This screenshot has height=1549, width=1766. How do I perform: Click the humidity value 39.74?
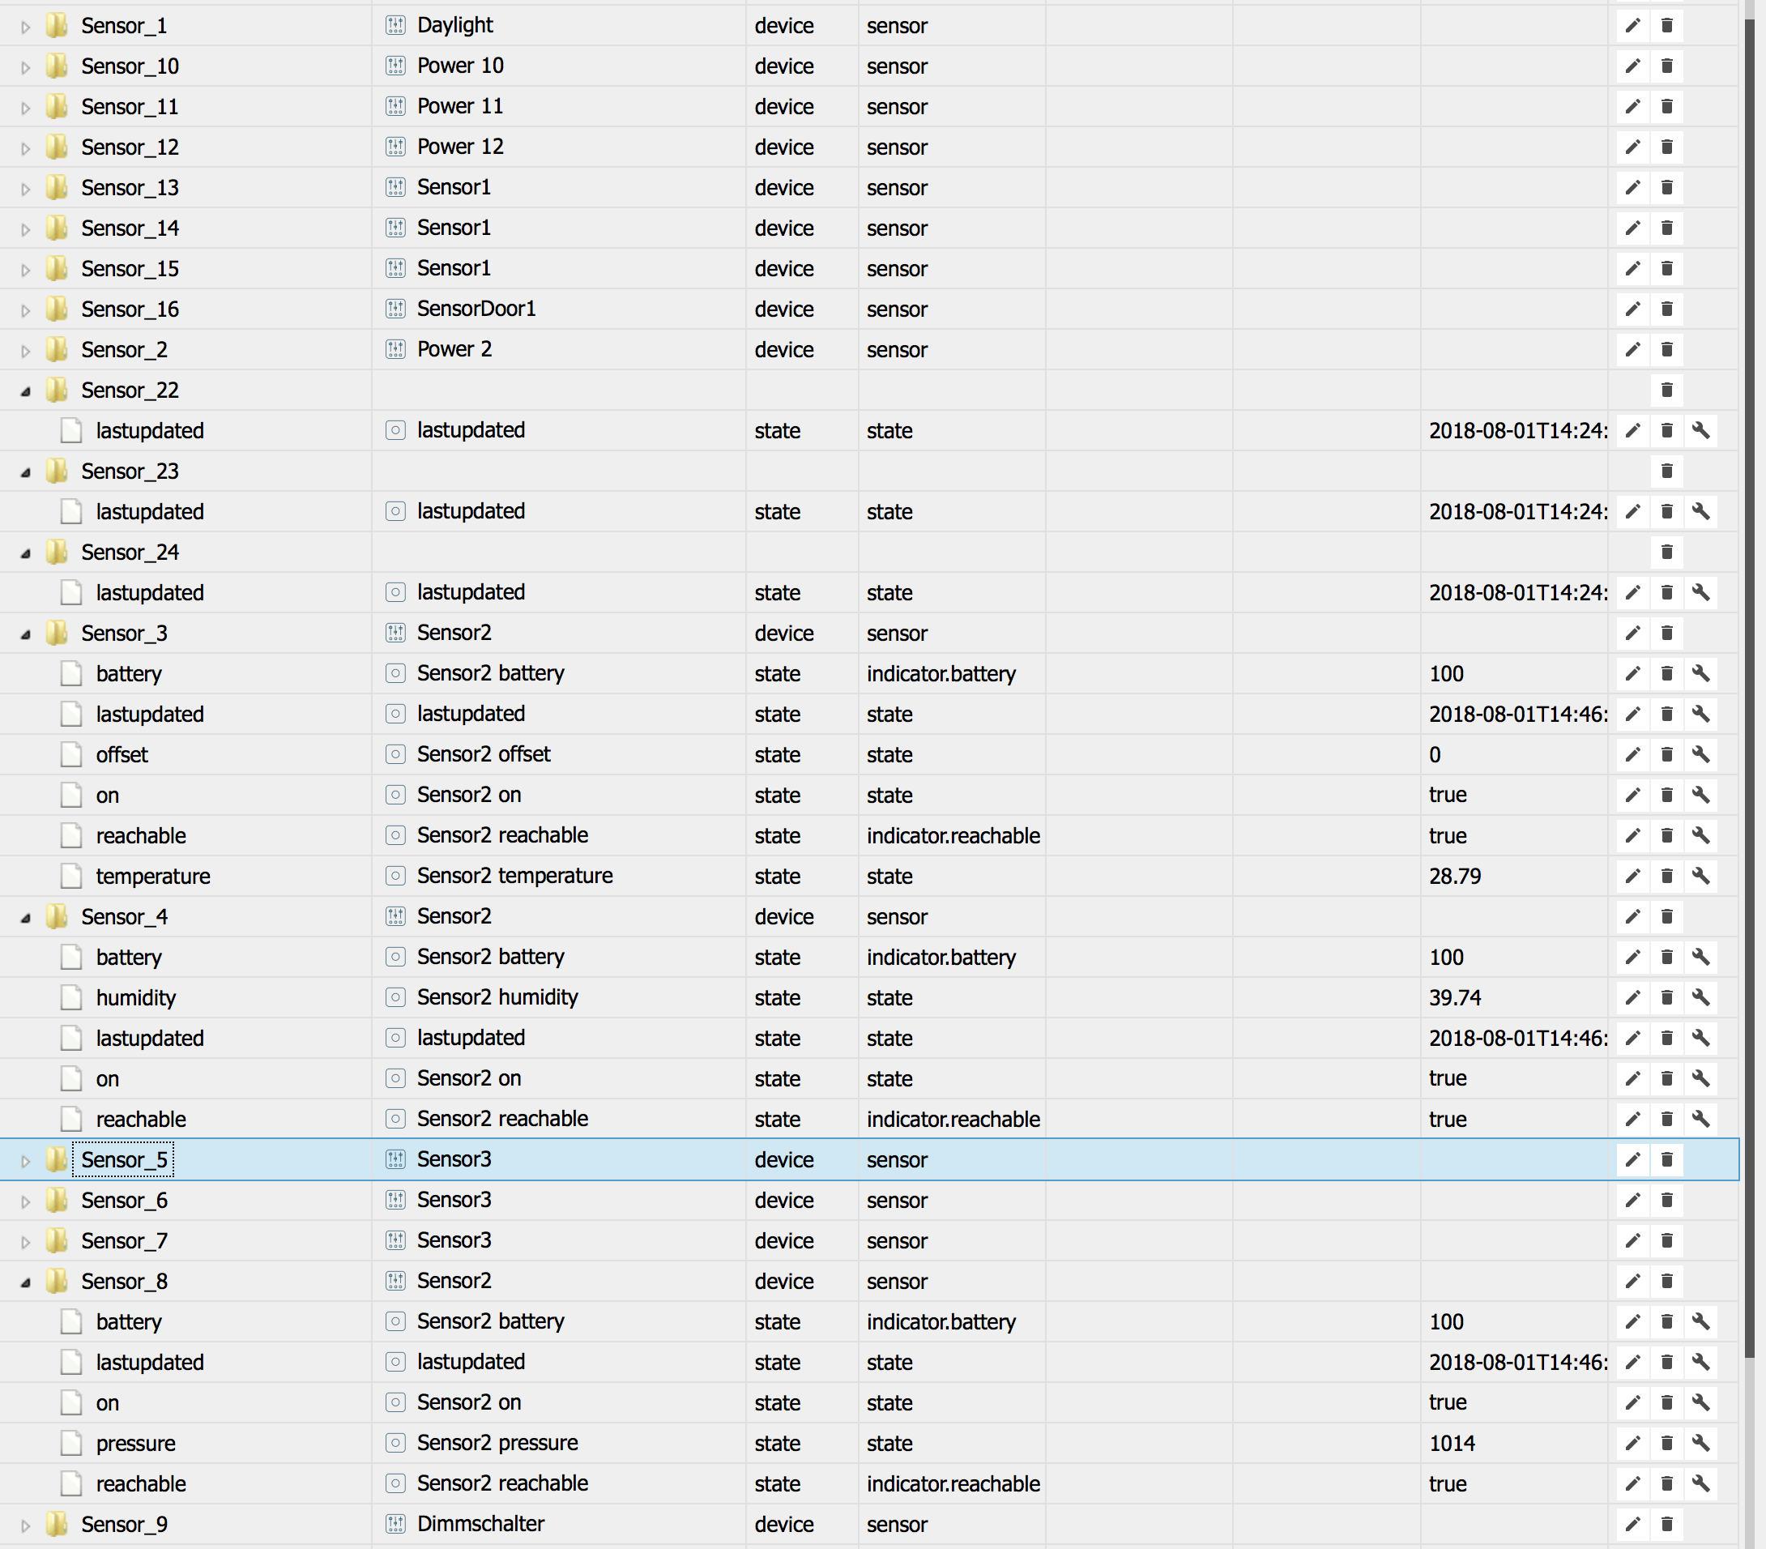(1455, 998)
